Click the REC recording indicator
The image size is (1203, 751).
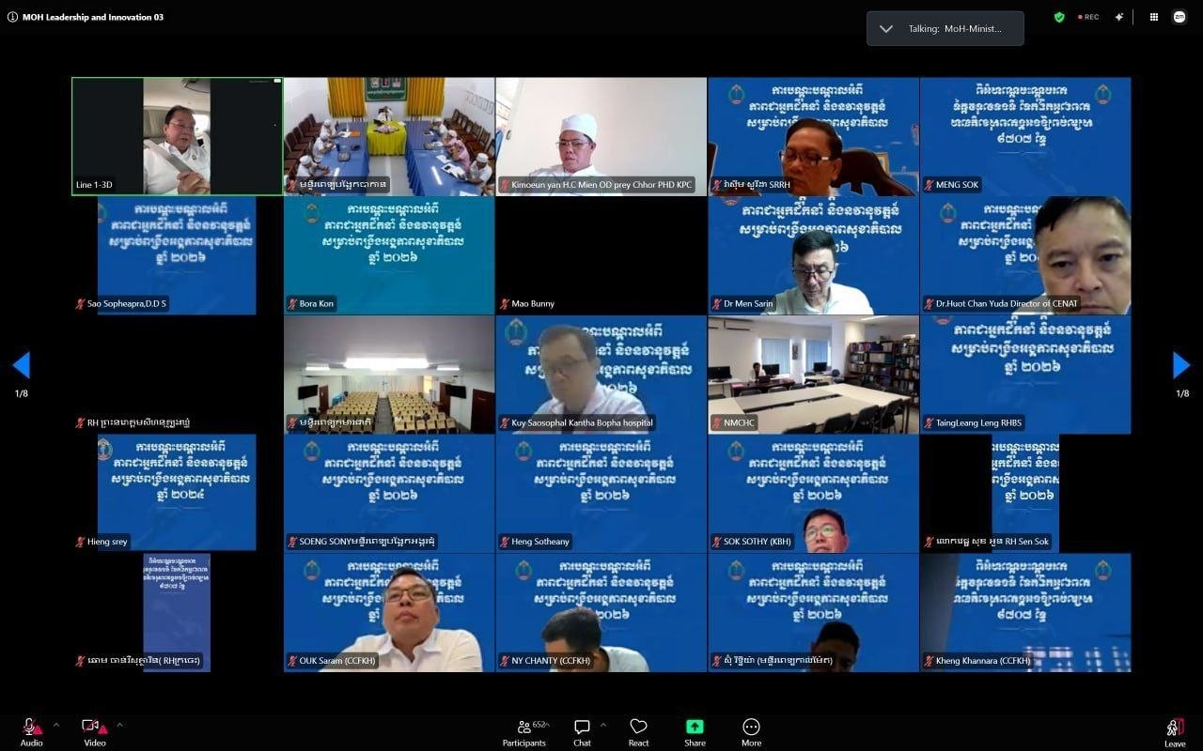click(1088, 17)
